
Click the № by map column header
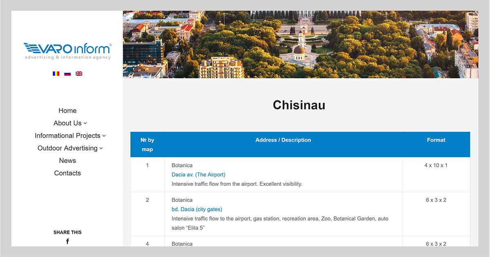pos(147,144)
